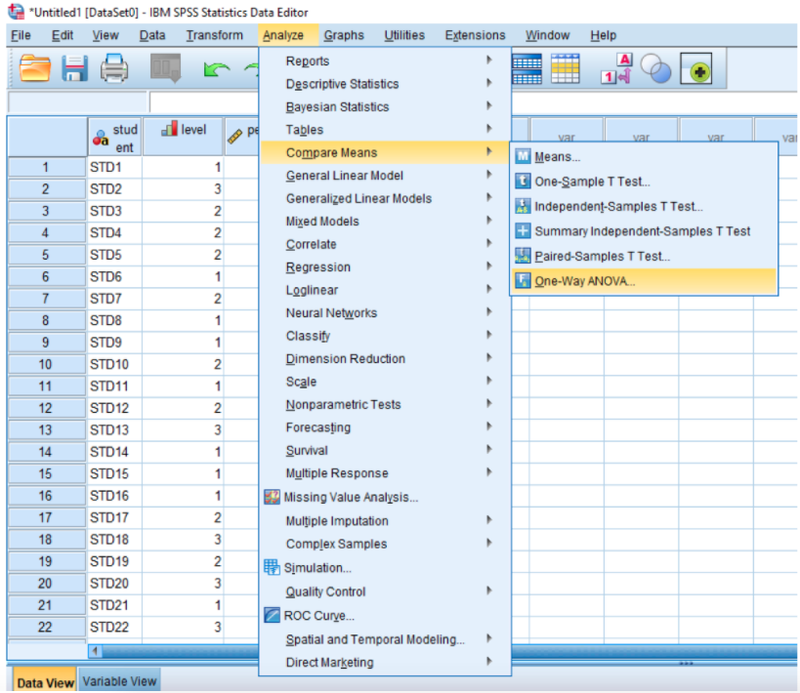Open the File menu
This screenshot has width=800, height=693.
(x=21, y=35)
